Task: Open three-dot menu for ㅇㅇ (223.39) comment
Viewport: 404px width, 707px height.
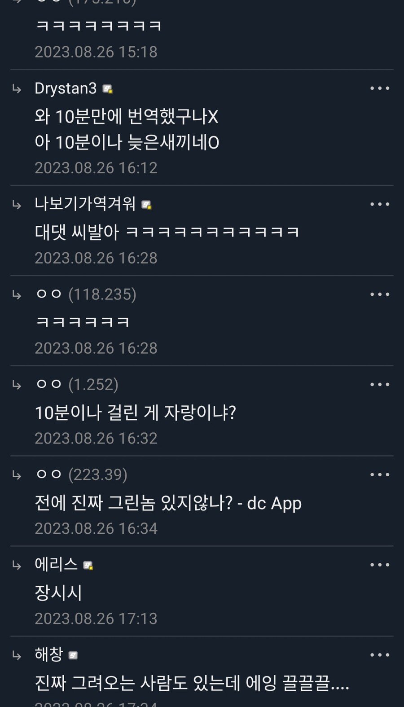Action: pyautogui.click(x=379, y=474)
